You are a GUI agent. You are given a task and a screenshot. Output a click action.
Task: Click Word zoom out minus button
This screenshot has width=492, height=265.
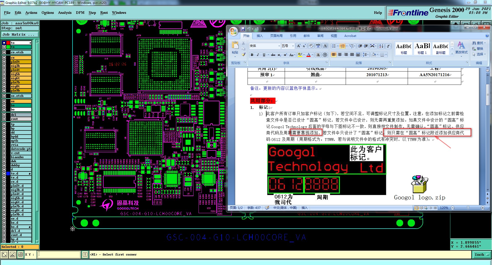tap(453, 208)
